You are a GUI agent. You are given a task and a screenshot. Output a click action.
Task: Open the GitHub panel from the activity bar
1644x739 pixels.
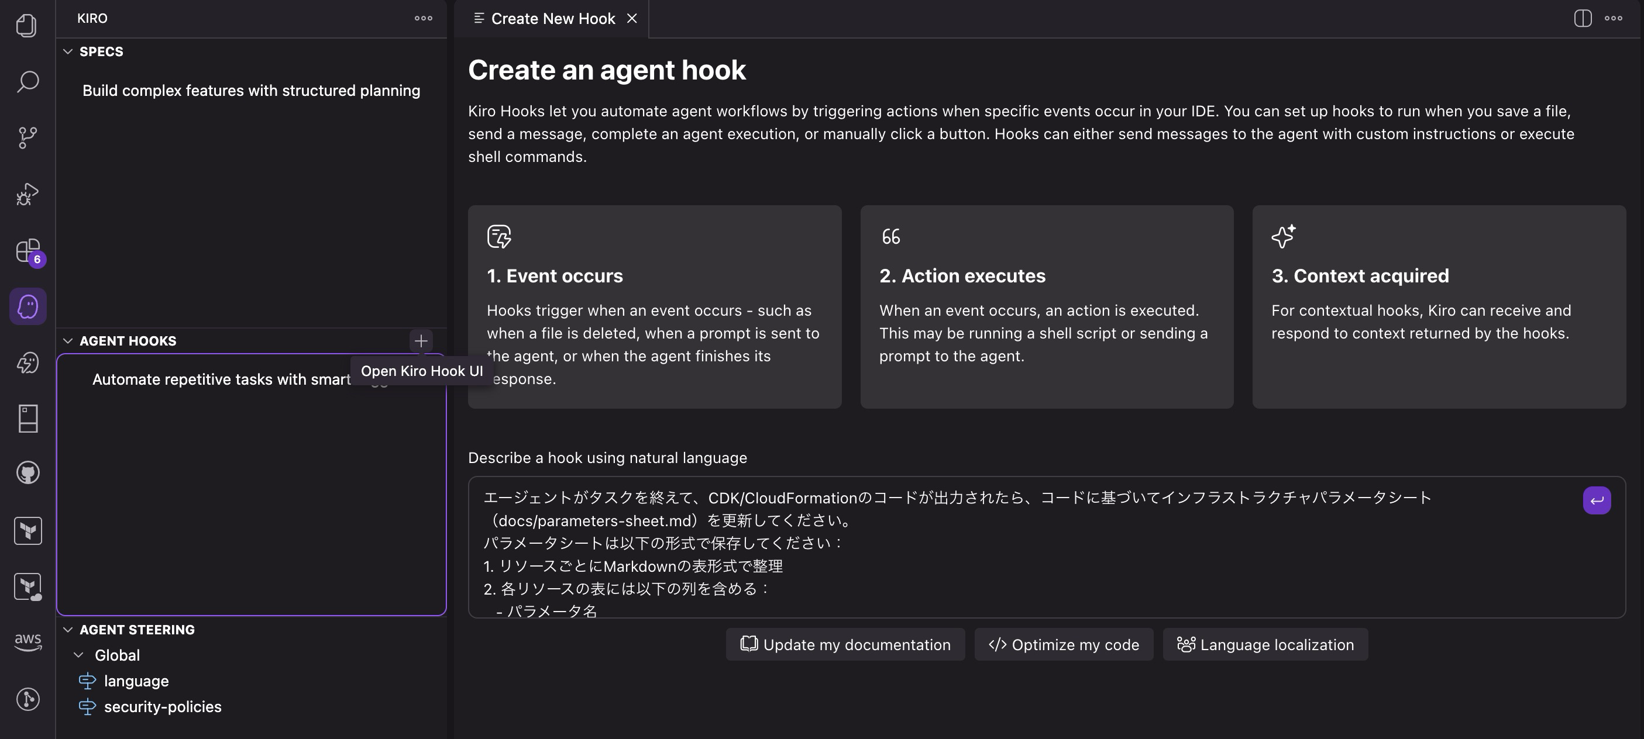click(x=27, y=472)
